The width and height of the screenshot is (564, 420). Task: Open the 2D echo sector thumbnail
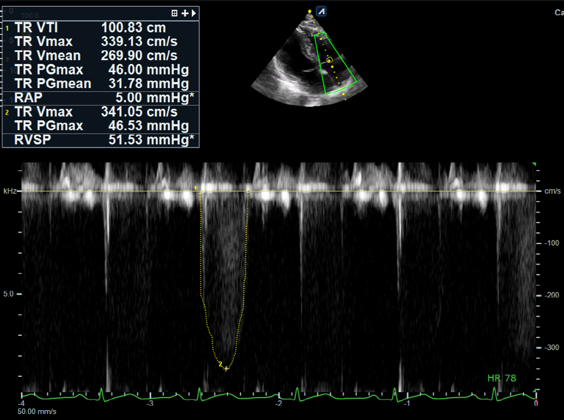click(309, 59)
